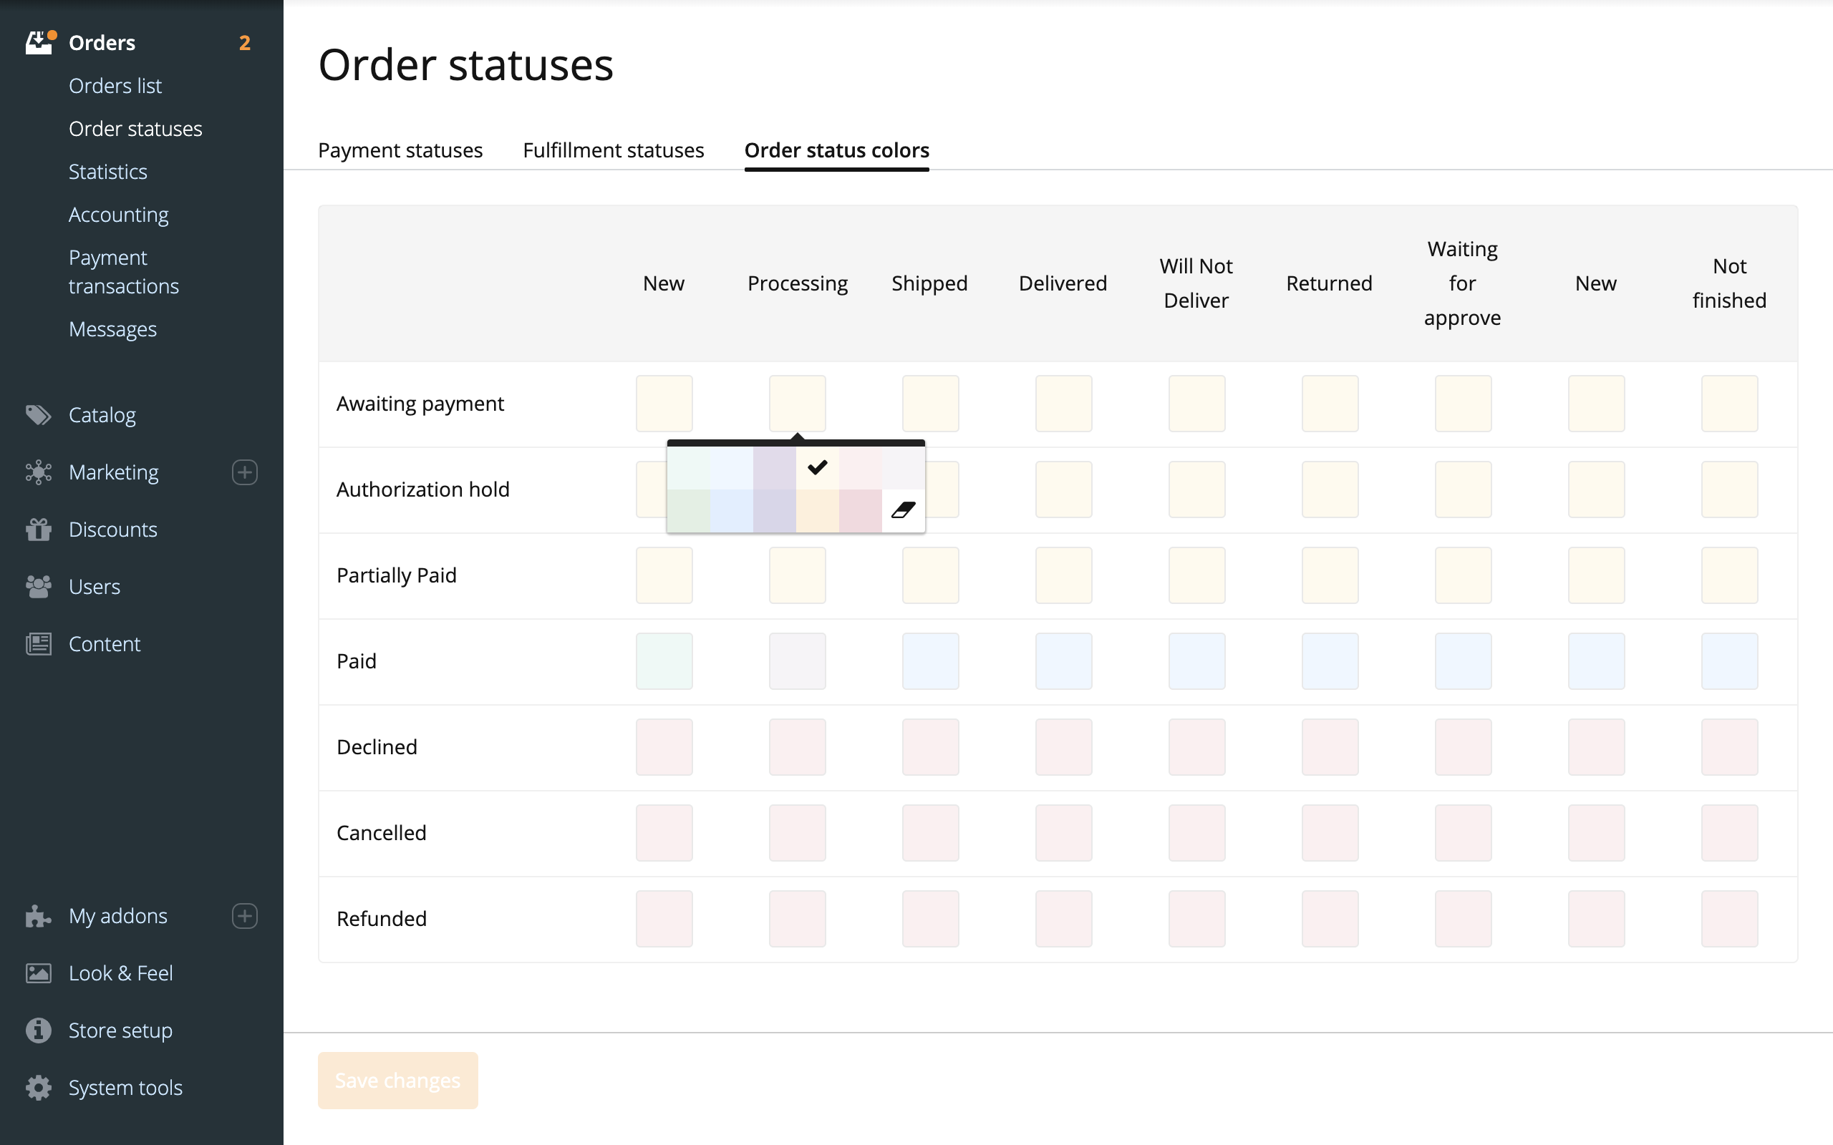Screen dimensions: 1833x1145
Task: Expand Marketing addons with the plus button
Action: click(244, 472)
